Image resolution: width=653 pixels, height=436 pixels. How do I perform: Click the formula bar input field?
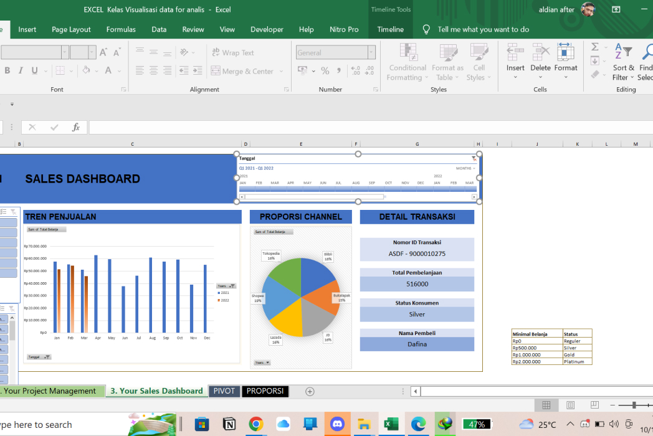371,128
